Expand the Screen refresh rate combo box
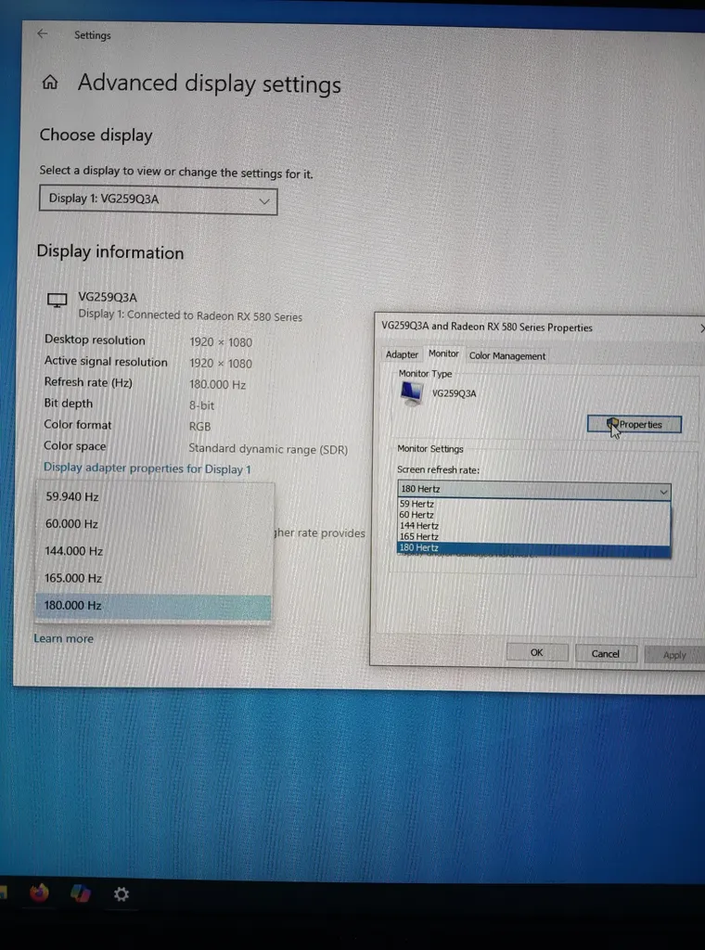Screen dimensions: 705x950 coord(532,490)
